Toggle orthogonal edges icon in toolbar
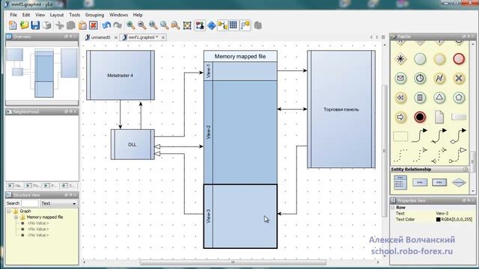Image resolution: width=479 pixels, height=269 pixels. [222, 25]
